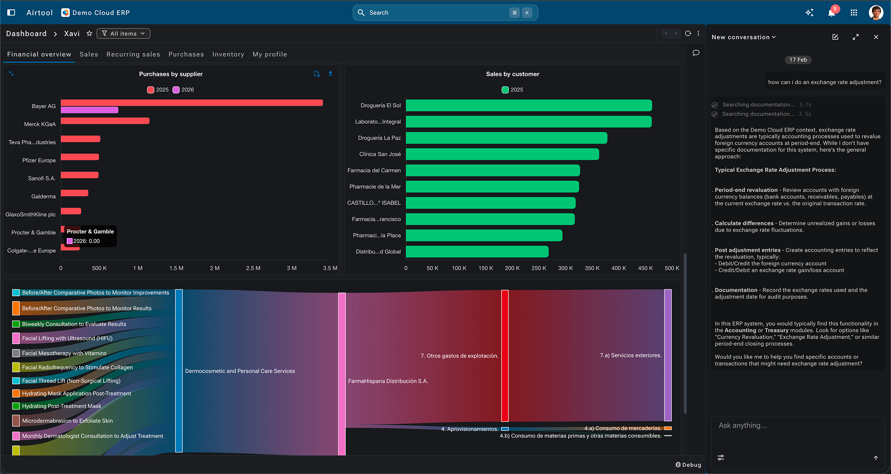The width and height of the screenshot is (891, 474).
Task: Toggle the sidebar panel icon
Action: click(11, 12)
